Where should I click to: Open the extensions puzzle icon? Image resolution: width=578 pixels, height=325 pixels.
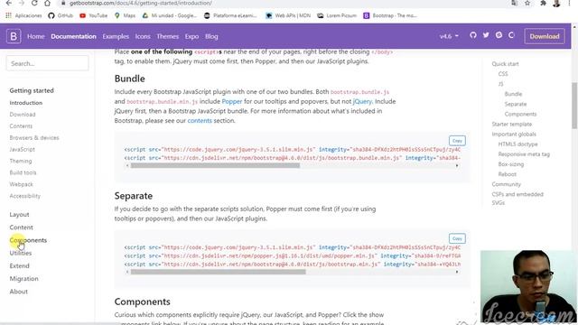[x=543, y=3]
